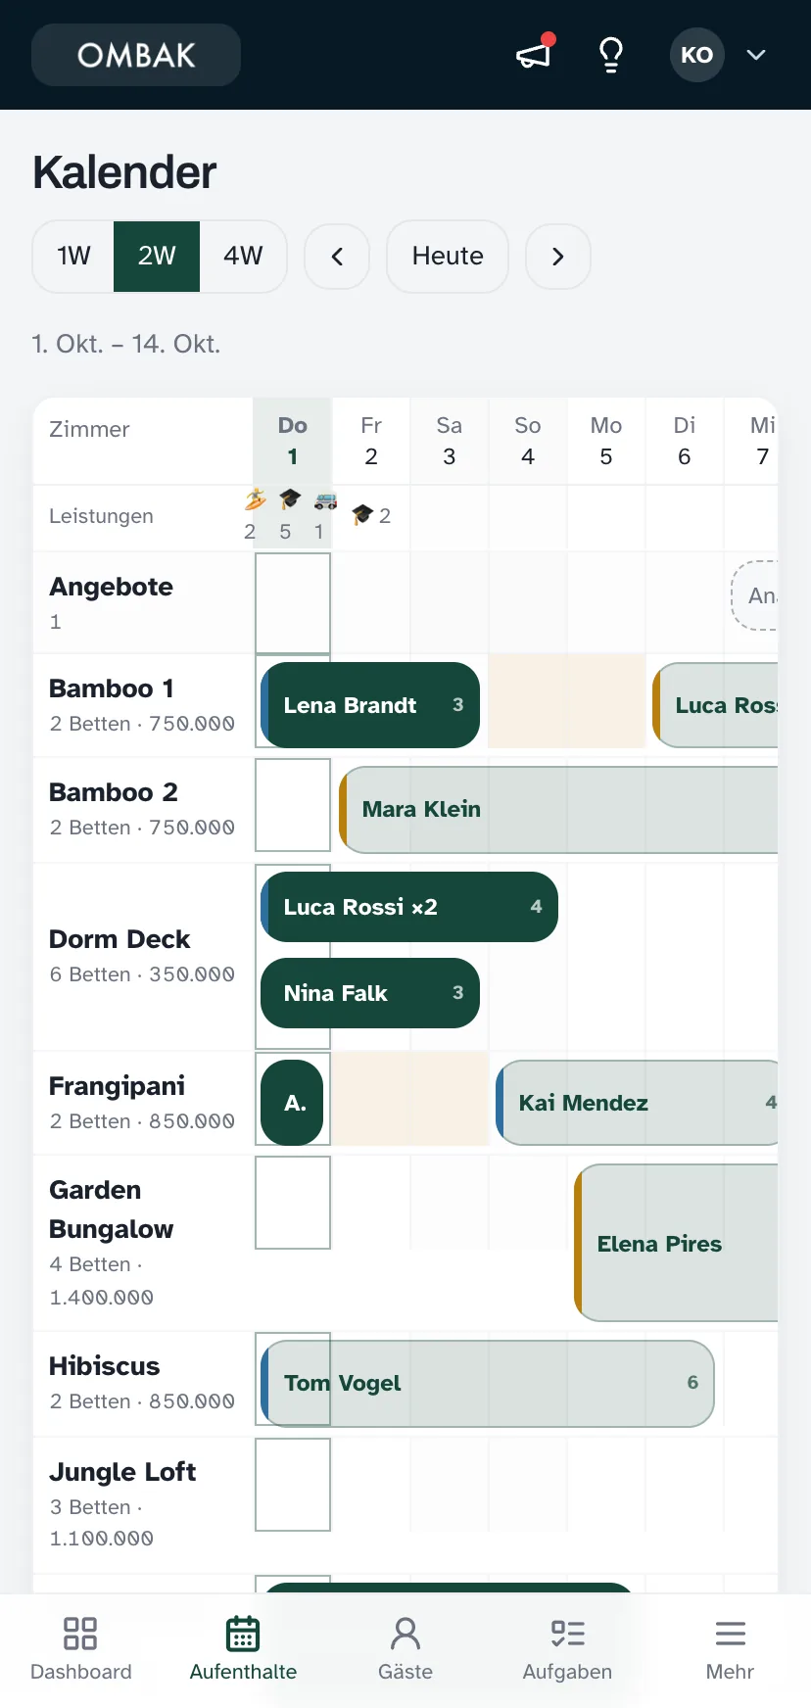Switch calendar to 1W view
Screen dimensions: 811x1708
(73, 257)
